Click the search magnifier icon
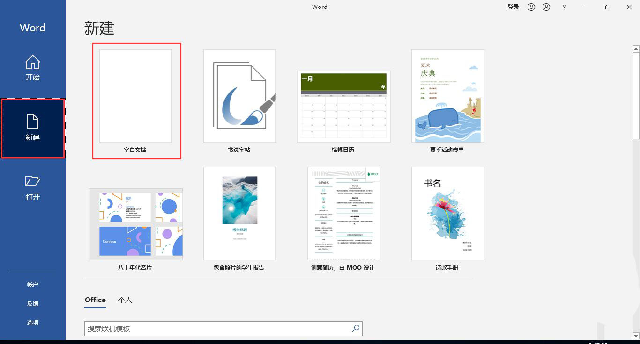Screen dimensions: 640x344 click(355, 329)
